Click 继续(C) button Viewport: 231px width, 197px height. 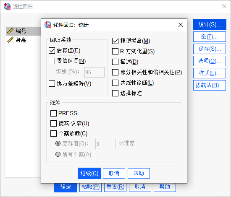coord(89,174)
